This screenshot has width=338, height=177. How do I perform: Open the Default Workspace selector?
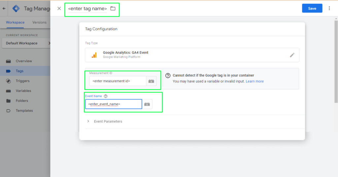(x=26, y=43)
